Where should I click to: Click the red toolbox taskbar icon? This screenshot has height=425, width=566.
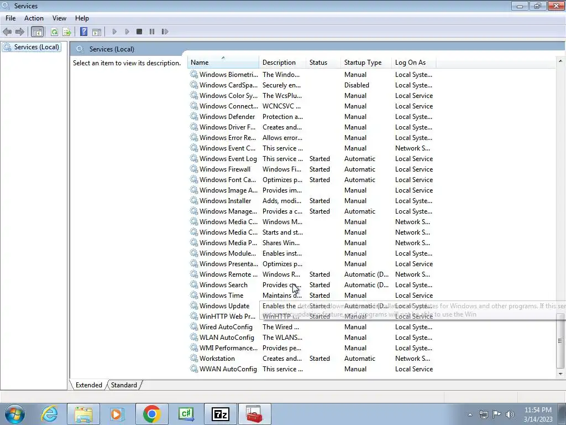click(254, 414)
